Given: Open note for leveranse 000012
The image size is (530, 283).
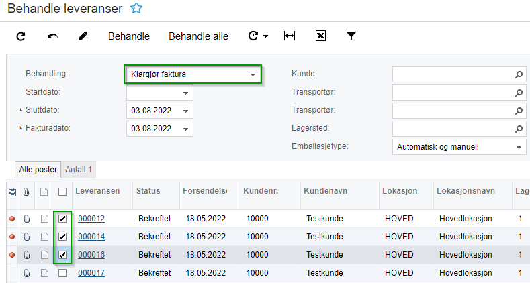Looking at the screenshot, I should pyautogui.click(x=44, y=219).
